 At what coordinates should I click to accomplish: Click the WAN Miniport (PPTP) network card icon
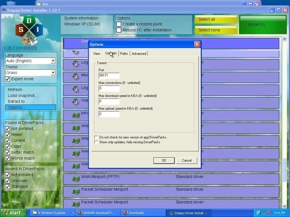(x=76, y=179)
